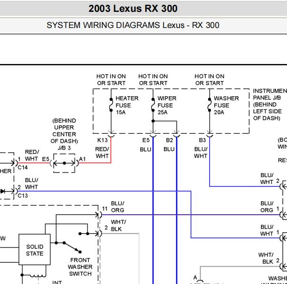
Task: Click the INSTRUMENT PANEL J/B location note
Action: pyautogui.click(x=270, y=104)
